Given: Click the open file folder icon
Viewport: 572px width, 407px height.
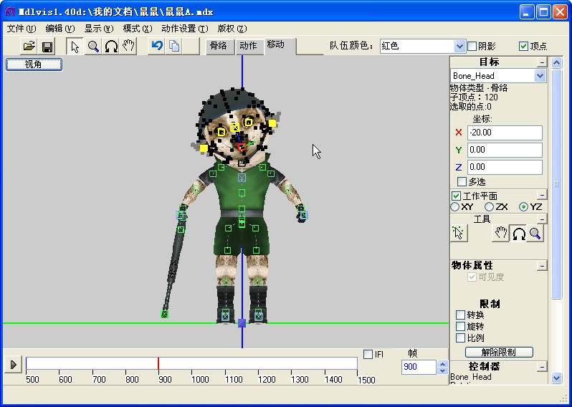Looking at the screenshot, I should 29,47.
